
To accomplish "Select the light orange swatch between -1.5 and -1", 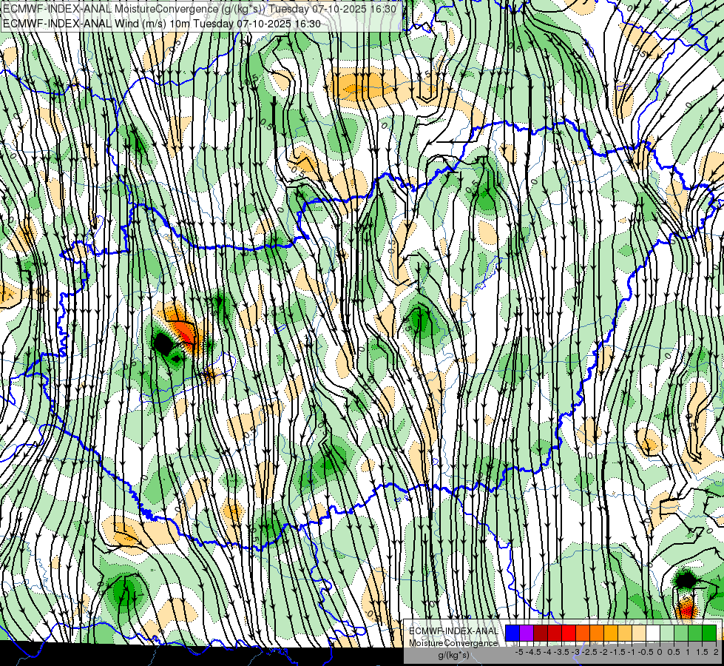I will click(x=625, y=633).
